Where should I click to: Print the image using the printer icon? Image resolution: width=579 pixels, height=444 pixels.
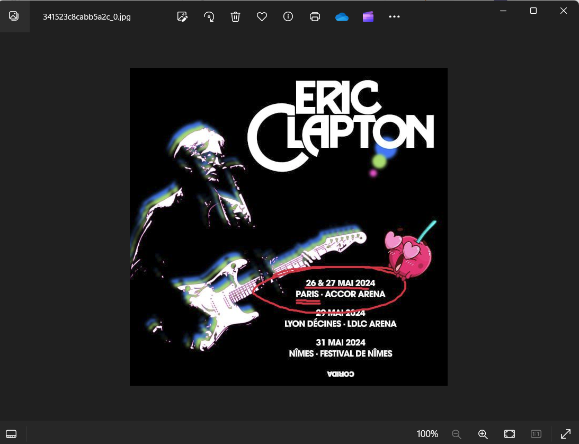click(x=315, y=16)
